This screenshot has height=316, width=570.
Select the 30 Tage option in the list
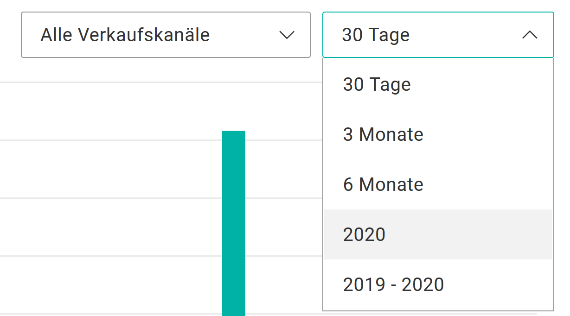click(377, 85)
